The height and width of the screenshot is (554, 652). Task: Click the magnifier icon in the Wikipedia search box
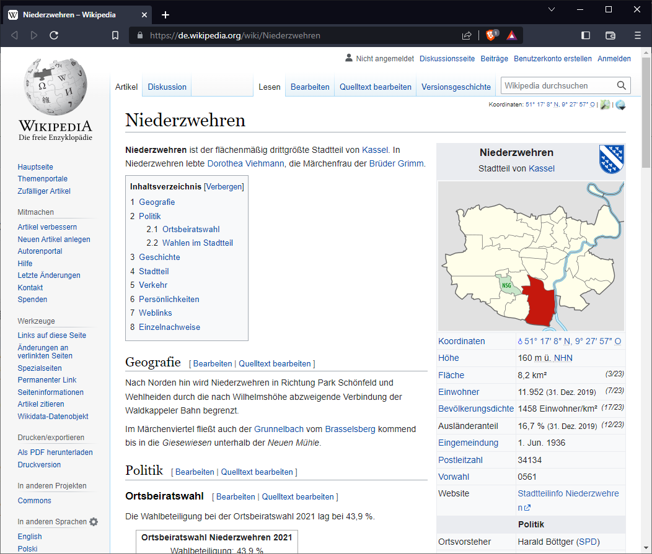622,85
